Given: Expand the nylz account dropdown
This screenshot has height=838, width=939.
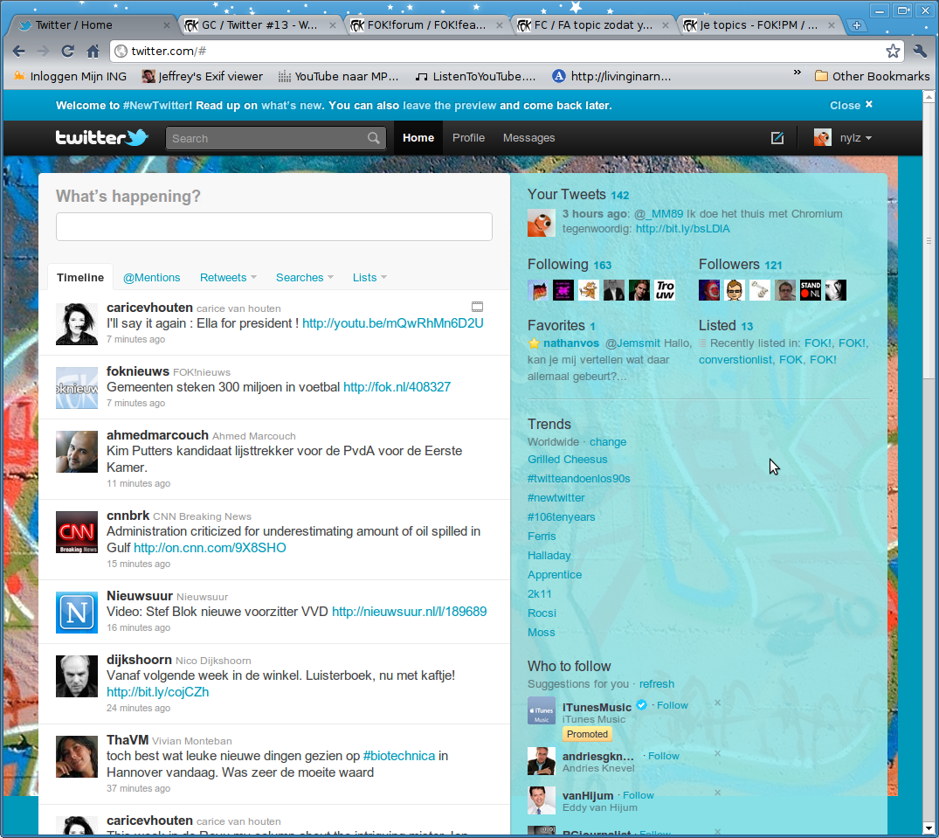Looking at the screenshot, I should pos(868,138).
